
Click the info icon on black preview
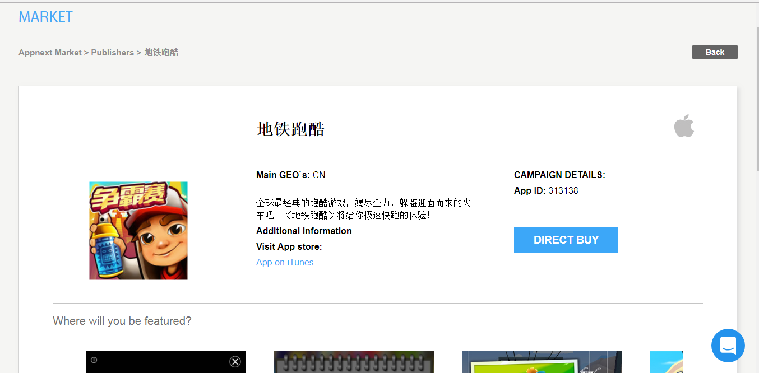[x=94, y=360]
